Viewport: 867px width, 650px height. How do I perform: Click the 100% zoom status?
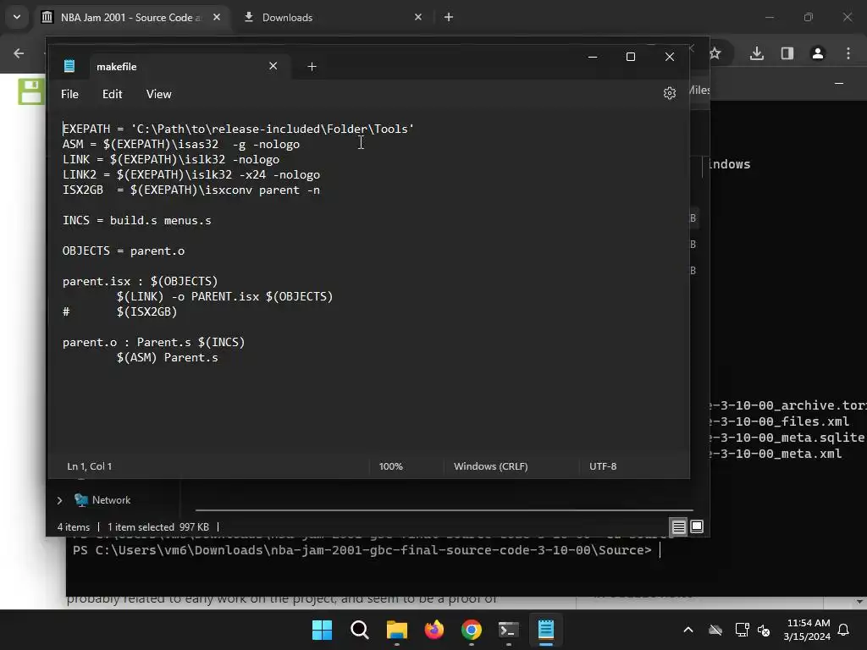(x=391, y=466)
